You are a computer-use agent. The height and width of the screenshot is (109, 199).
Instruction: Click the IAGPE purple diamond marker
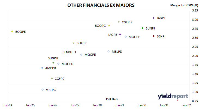[120, 34]
